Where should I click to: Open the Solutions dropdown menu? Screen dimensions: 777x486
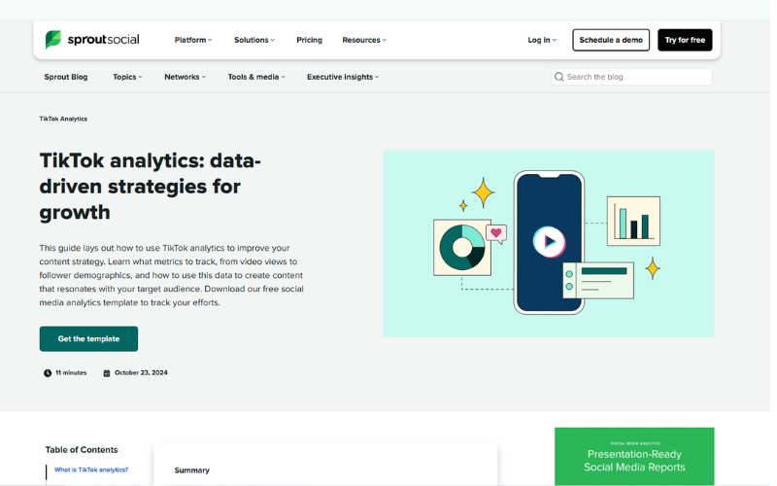tap(256, 40)
